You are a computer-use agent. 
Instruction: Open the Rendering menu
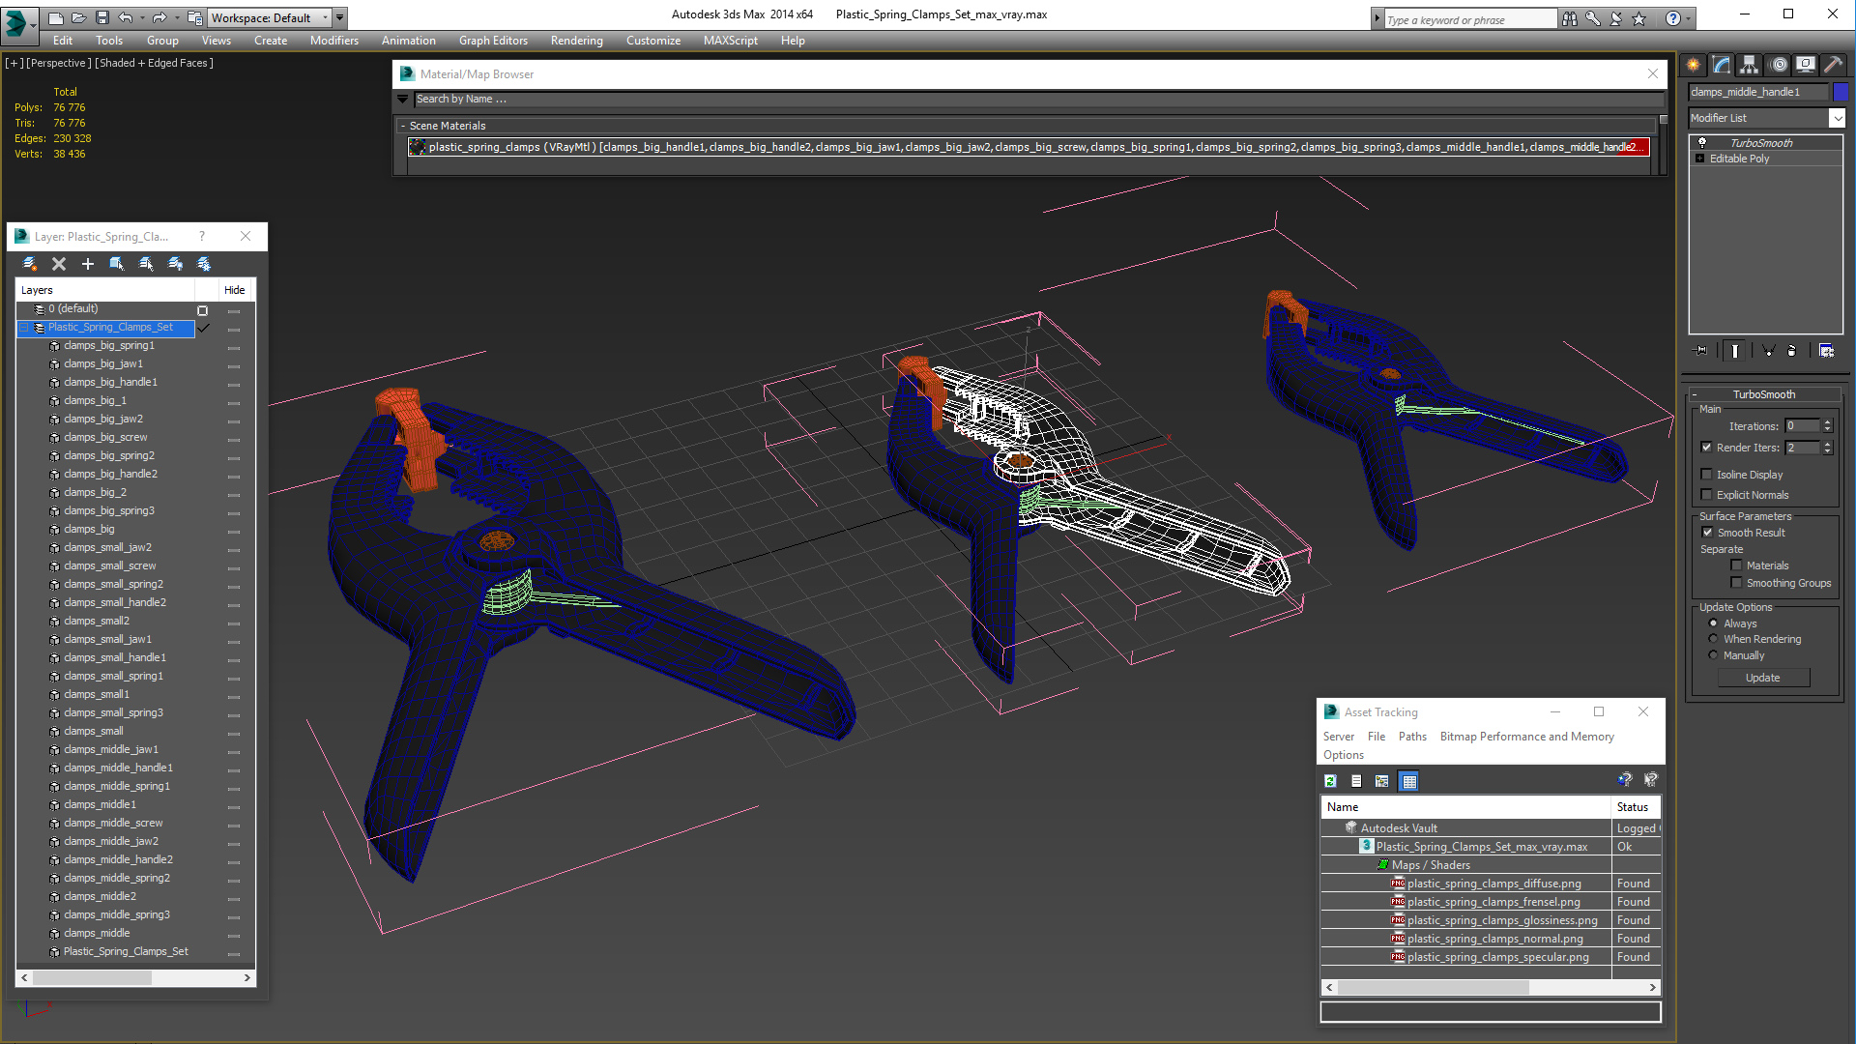[576, 41]
